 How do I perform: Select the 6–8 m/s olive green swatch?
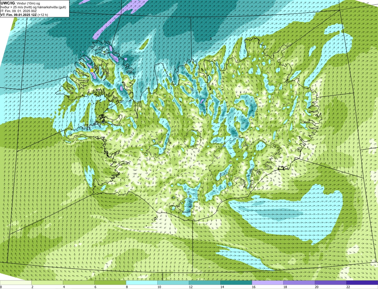pyautogui.click(x=110, y=282)
